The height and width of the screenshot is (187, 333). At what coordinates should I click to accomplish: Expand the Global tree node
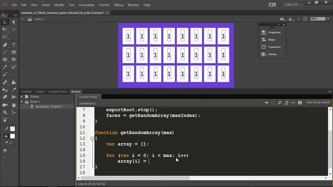tap(22, 97)
